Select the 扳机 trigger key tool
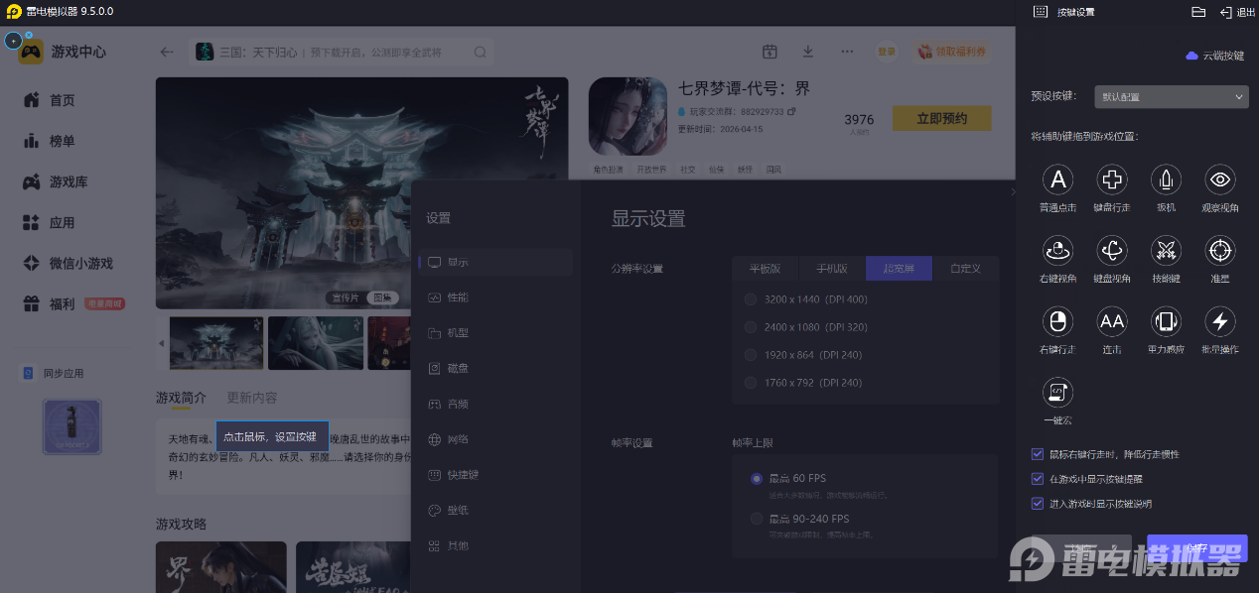 [x=1166, y=179]
